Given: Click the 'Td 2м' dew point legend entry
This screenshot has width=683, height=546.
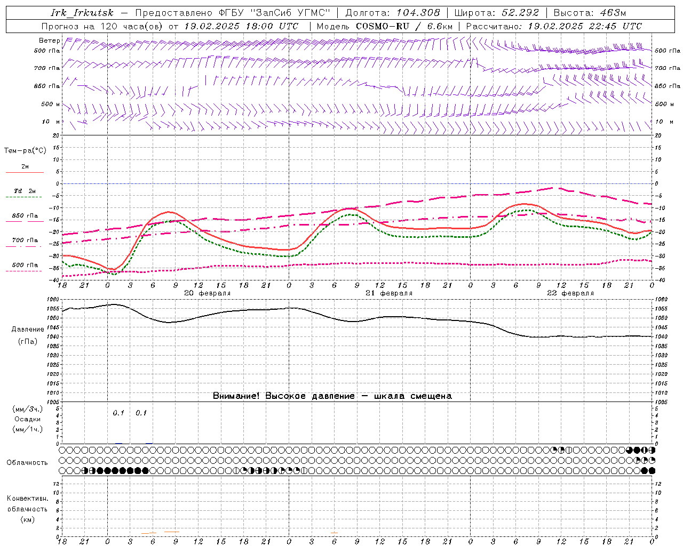Looking at the screenshot, I should click(x=25, y=194).
